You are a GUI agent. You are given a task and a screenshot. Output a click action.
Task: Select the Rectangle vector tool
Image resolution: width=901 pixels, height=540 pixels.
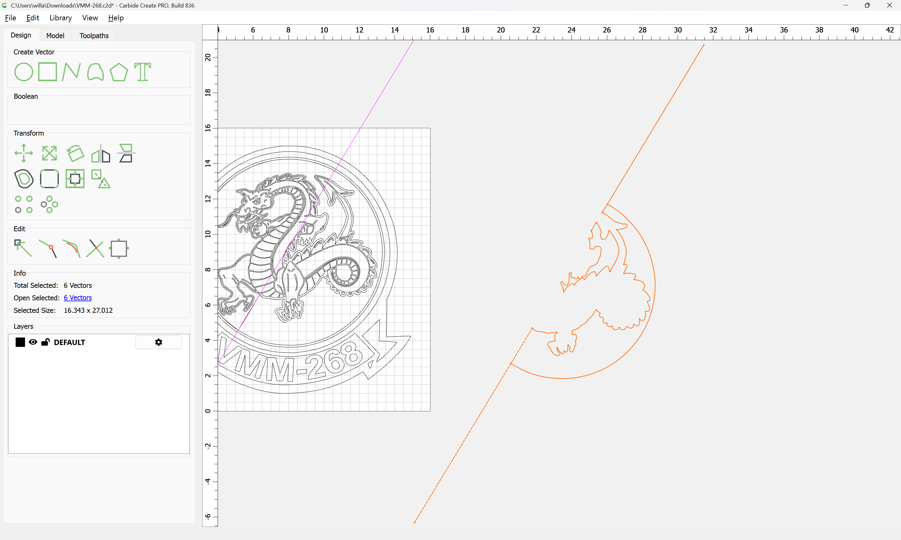tap(48, 72)
